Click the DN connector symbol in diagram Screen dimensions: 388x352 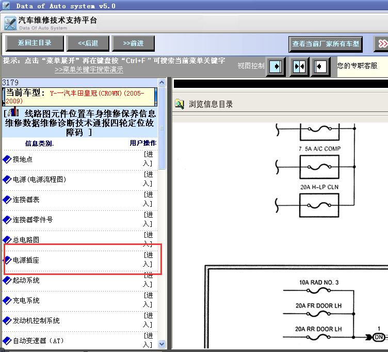pyautogui.click(x=379, y=337)
